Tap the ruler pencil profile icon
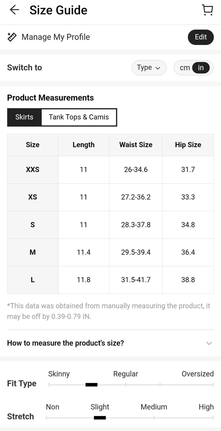The height and width of the screenshot is (431, 221). [x=12, y=37]
